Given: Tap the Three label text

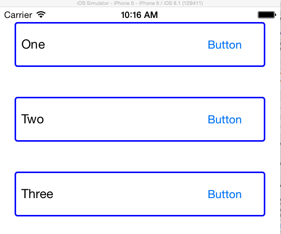Looking at the screenshot, I should coord(37,194).
